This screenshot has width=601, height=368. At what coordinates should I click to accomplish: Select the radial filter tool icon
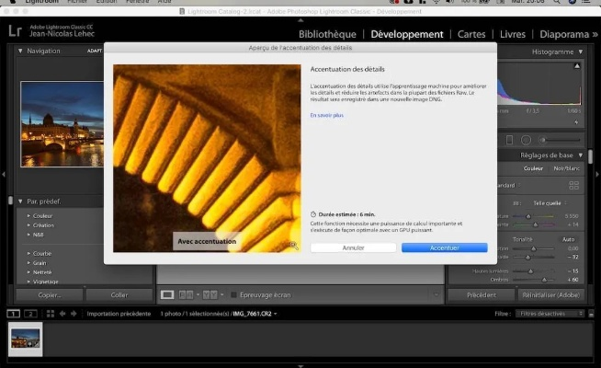526,139
